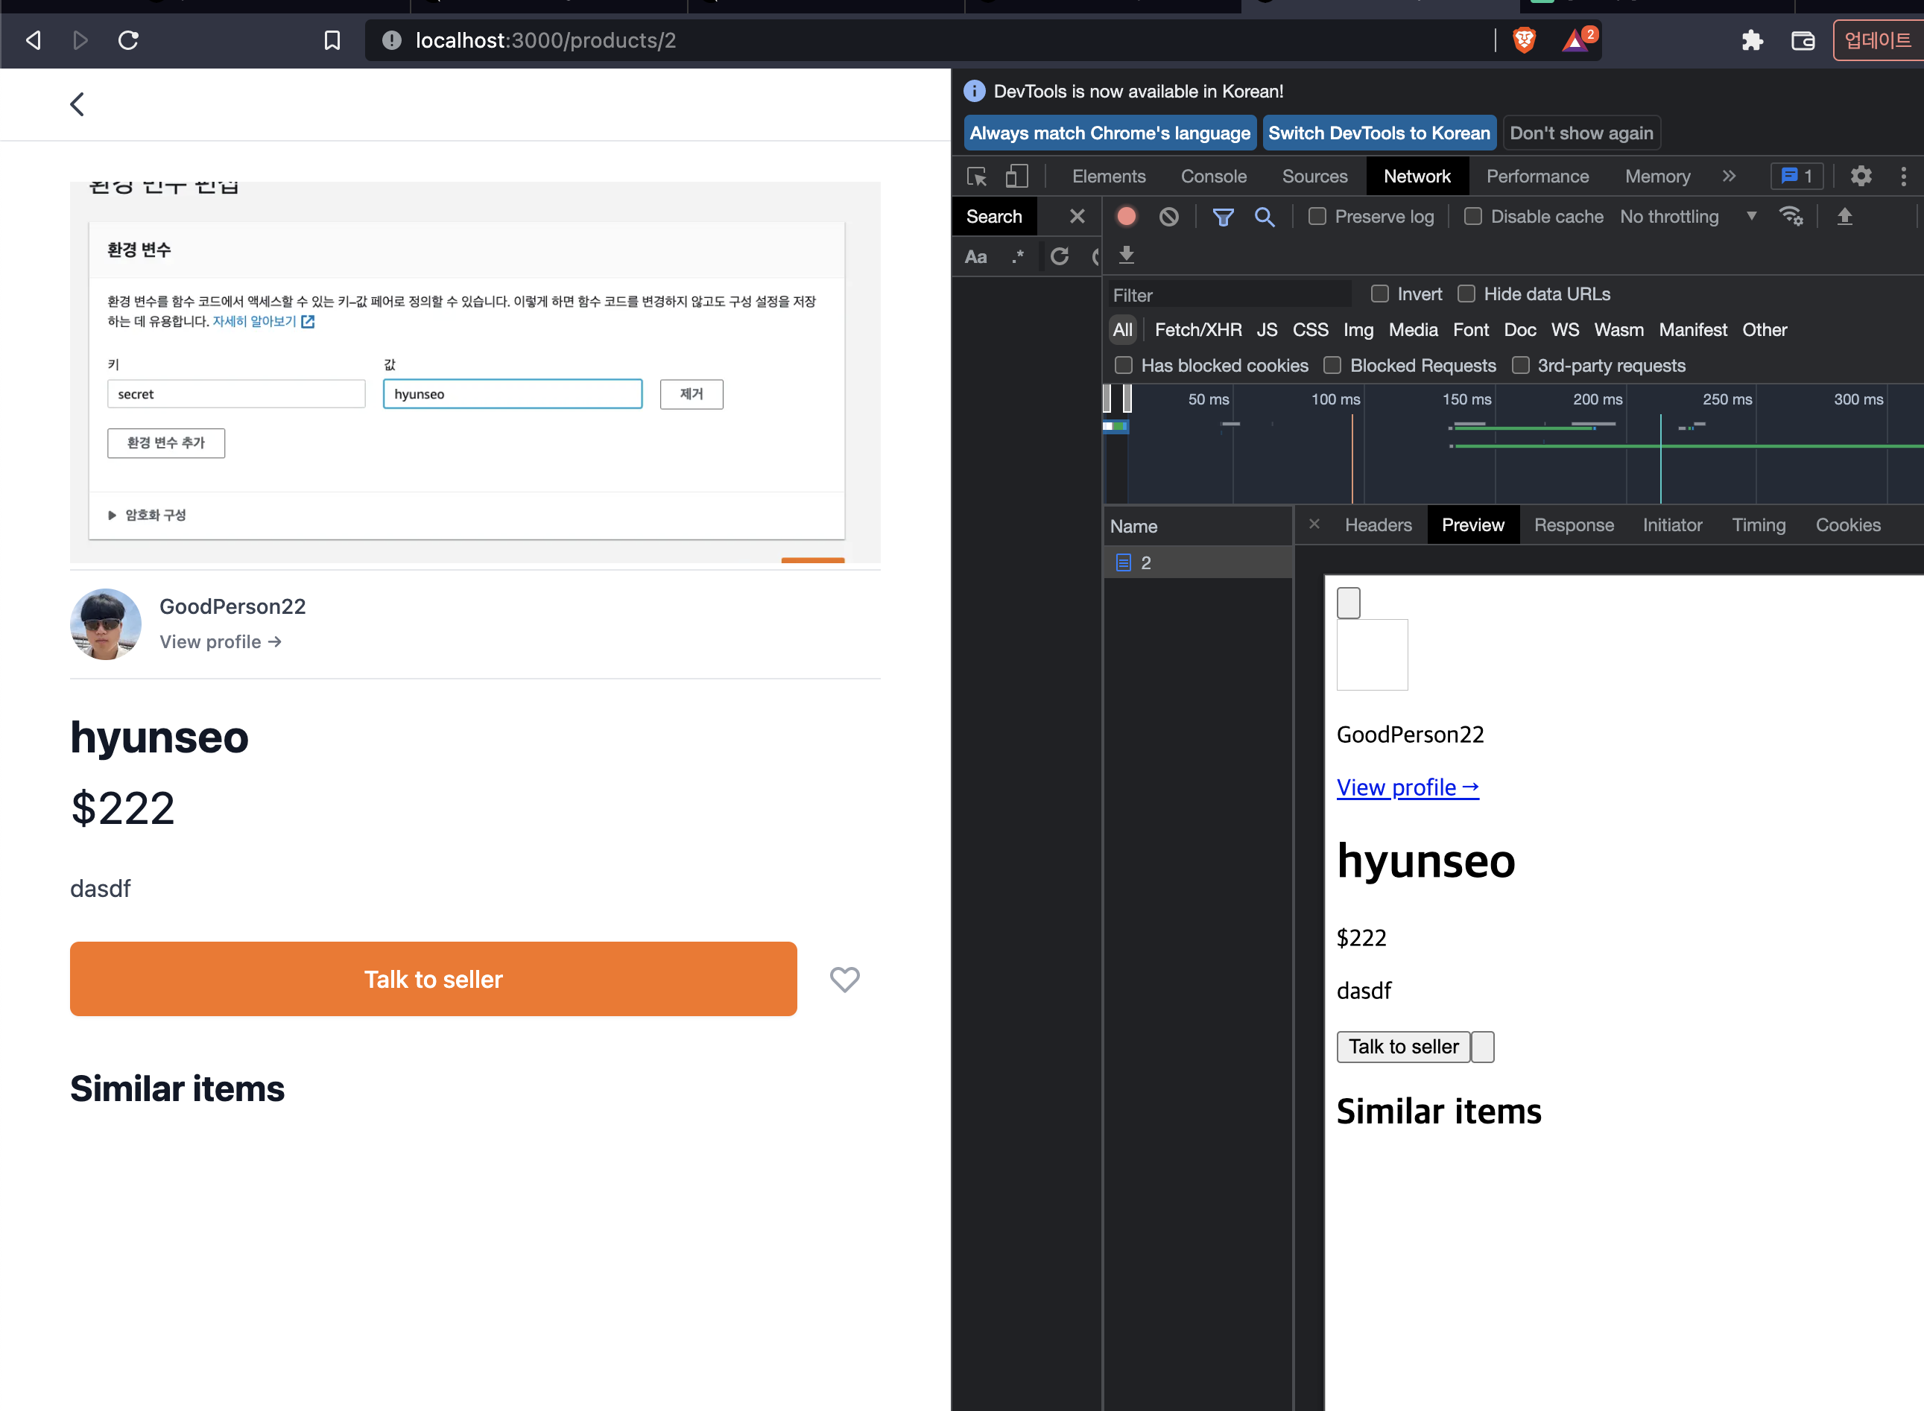The height and width of the screenshot is (1411, 1924).
Task: Check the Disable cache option
Action: point(1473,217)
